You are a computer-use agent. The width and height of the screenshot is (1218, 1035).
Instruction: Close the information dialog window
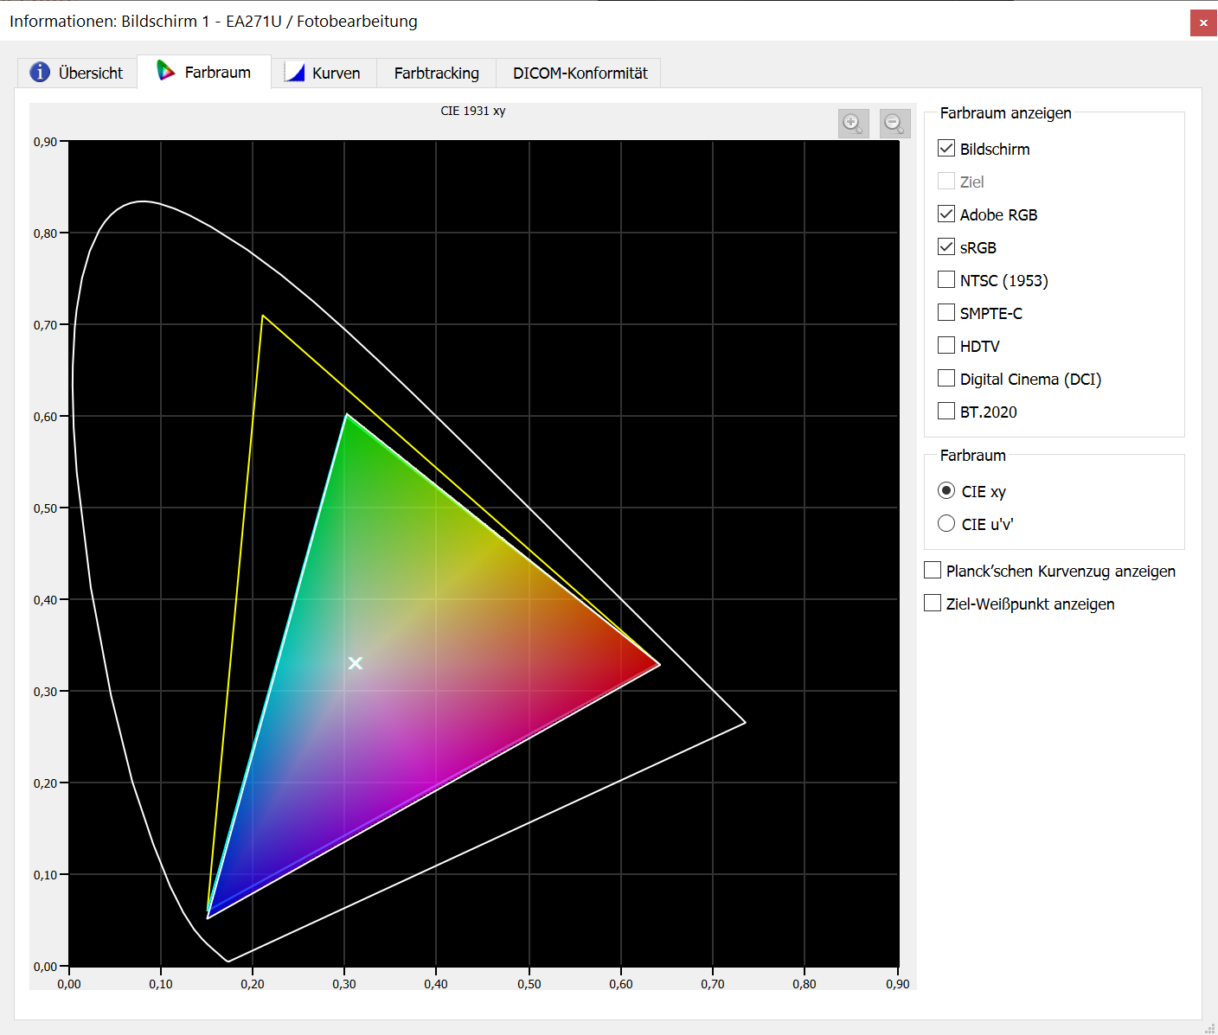coord(1202,22)
